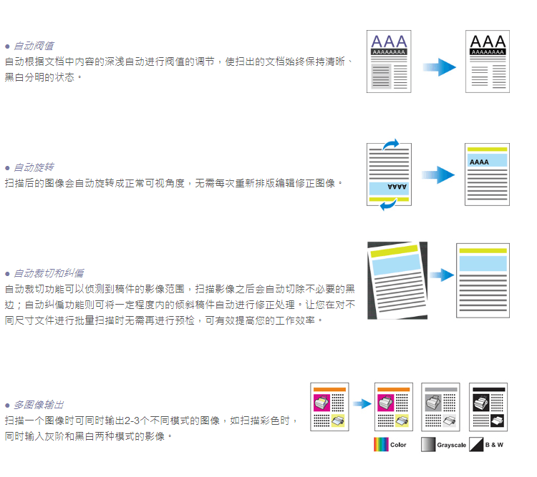Click the B & W output document thumbnail

click(x=488, y=407)
